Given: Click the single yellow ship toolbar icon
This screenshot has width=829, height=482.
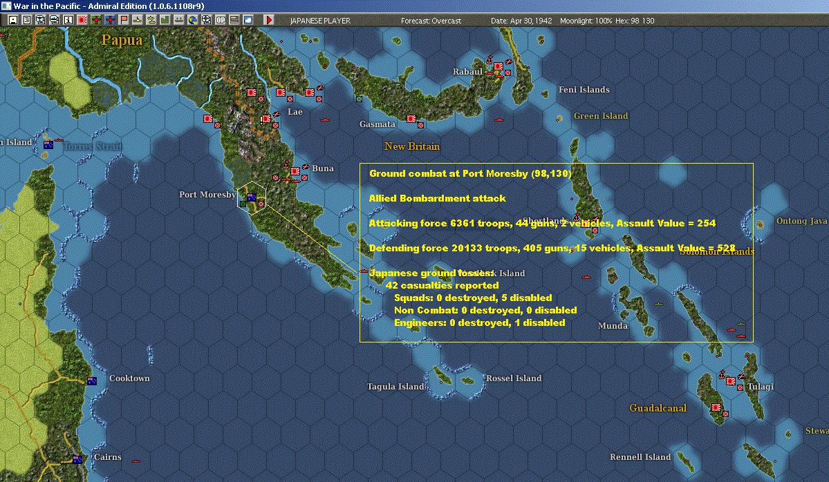Looking at the screenshot, I should point(137,20).
